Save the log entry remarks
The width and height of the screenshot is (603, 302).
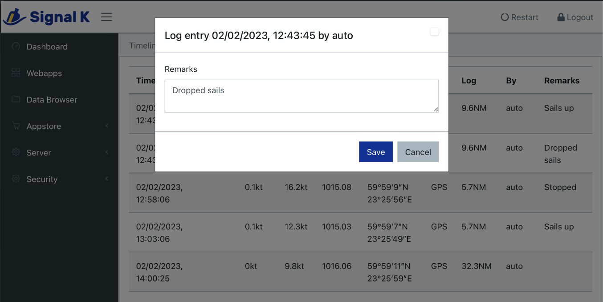coord(375,152)
